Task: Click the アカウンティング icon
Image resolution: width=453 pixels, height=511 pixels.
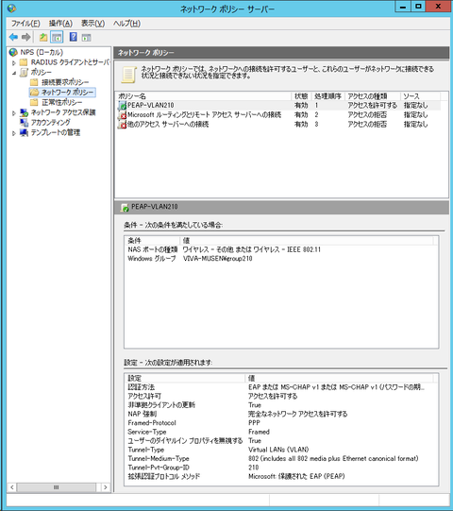Action: coord(24,123)
